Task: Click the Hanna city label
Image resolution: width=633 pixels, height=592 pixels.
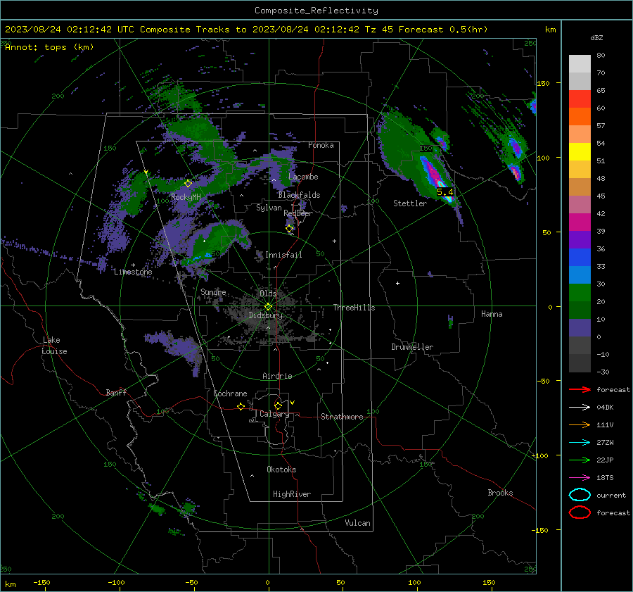Action: (x=492, y=314)
